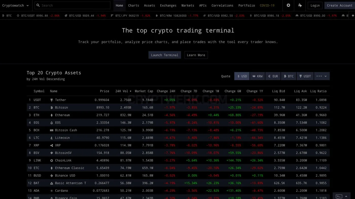Click the search magnifier icon
The image size is (355, 199).
(38, 5)
